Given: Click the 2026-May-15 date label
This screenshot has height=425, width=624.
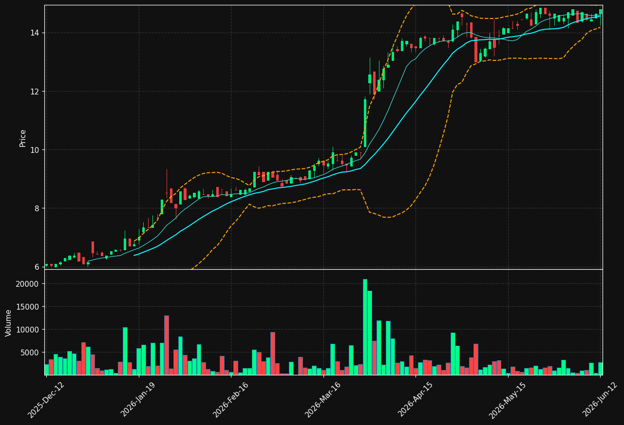Looking at the screenshot, I should coord(508,400).
